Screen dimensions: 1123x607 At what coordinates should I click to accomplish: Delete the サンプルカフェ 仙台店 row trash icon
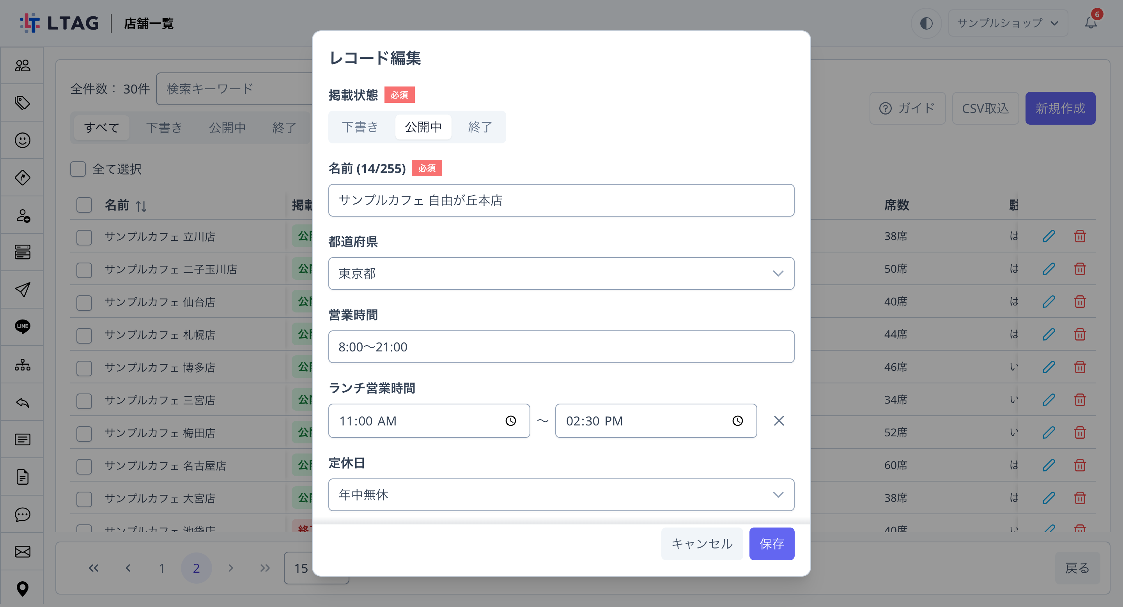[1080, 301]
